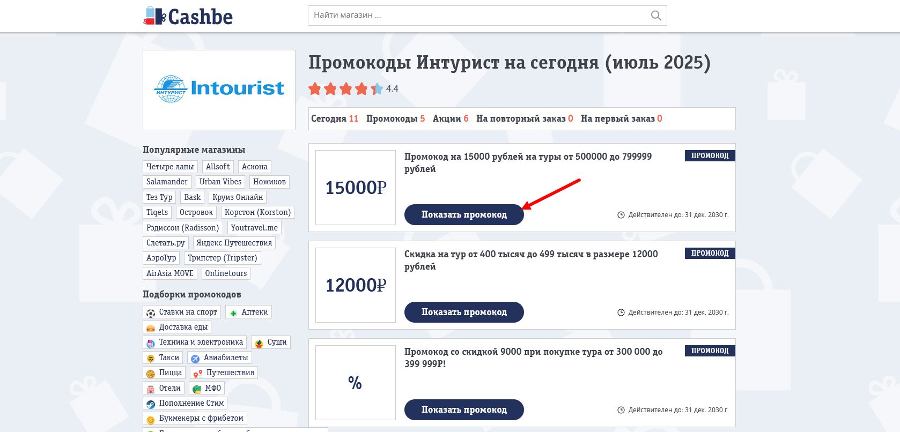Select the 'Акции 6' filter tab
The height and width of the screenshot is (432, 900).
coord(451,118)
